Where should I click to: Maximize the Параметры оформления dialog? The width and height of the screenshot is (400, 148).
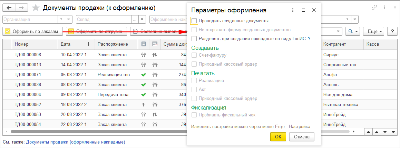[x=303, y=10]
